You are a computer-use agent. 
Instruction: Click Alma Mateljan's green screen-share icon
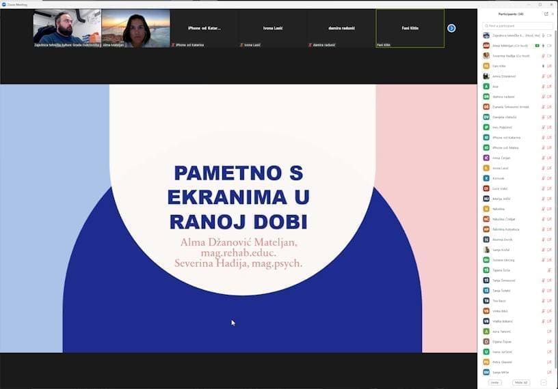pyautogui.click(x=537, y=46)
